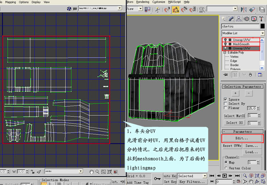The width and height of the screenshot is (267, 185).
Task: Switch to the Utilities hammer panel
Action: tap(261, 19)
